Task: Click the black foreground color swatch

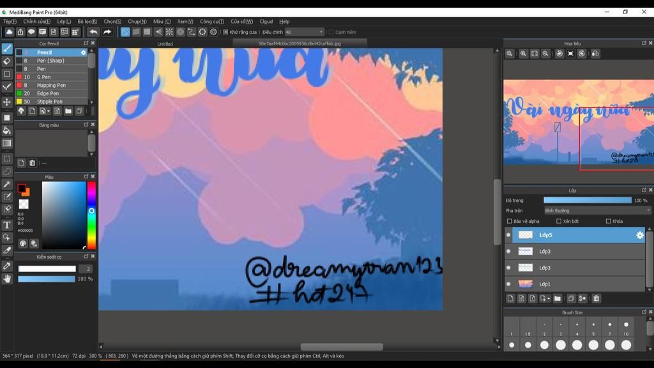Action: (x=21, y=188)
